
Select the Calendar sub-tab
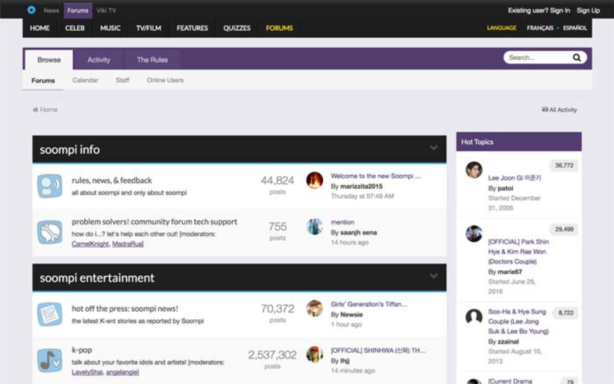[85, 81]
